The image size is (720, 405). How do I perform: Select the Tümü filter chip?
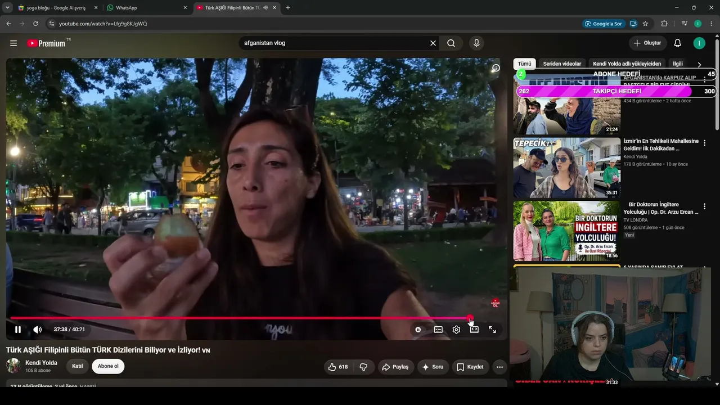pyautogui.click(x=524, y=64)
